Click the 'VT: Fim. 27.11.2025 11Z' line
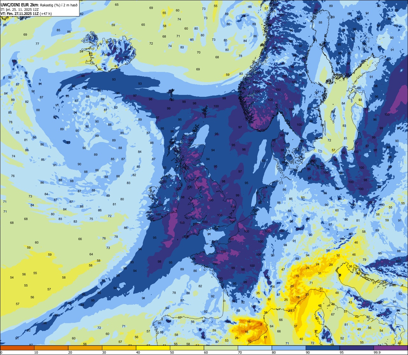408x355 pixels. (x=19, y=13)
